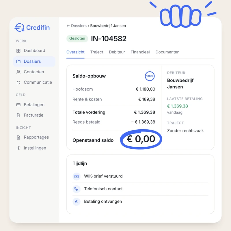
Task: Open the Betaling ontvangen timeline entry
Action: [140, 202]
